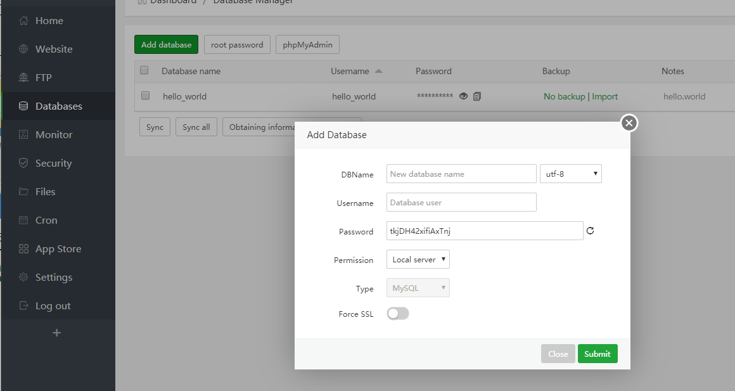Click the New database name field
This screenshot has width=735, height=391.
coord(461,174)
